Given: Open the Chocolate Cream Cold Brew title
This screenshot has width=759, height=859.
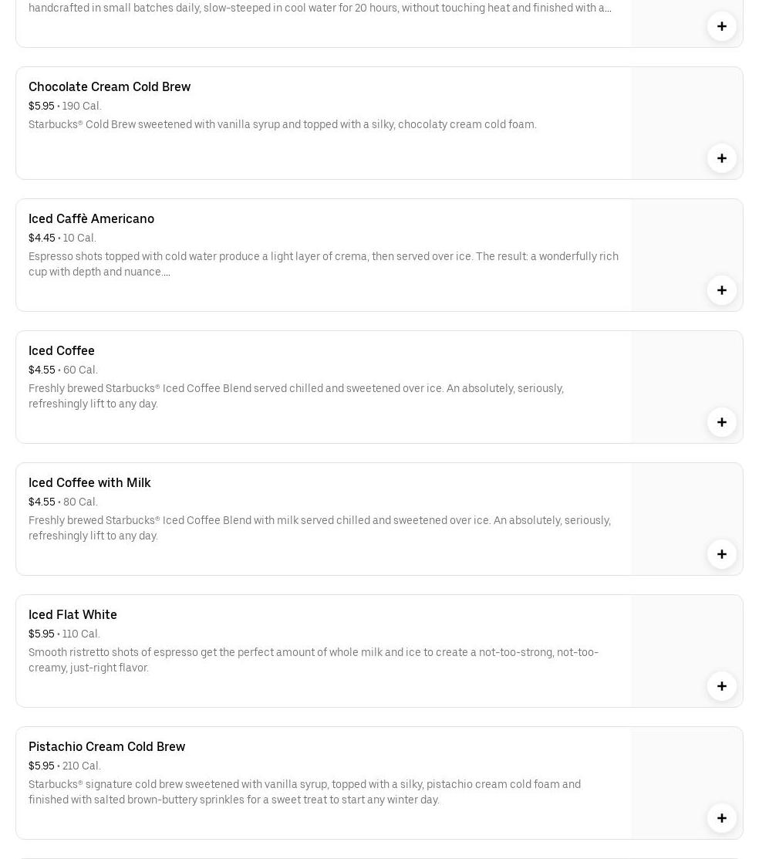Looking at the screenshot, I should tap(110, 86).
